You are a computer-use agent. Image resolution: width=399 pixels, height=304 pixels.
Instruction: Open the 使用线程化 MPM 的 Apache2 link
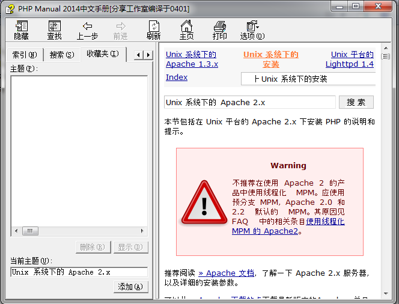[x=288, y=226]
